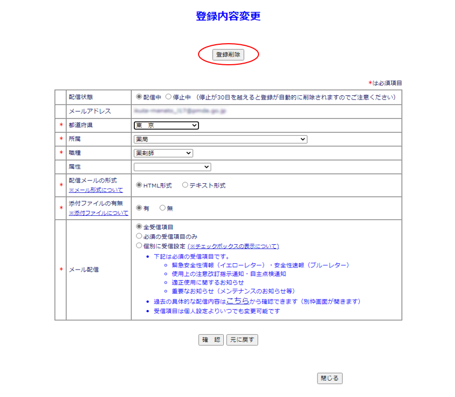Open the 職種 dropdown showing 薬剤師
455x397 pixels.
coord(163,153)
